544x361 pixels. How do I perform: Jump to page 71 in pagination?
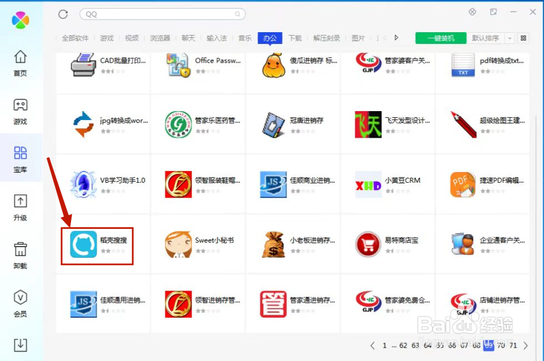(x=513, y=345)
